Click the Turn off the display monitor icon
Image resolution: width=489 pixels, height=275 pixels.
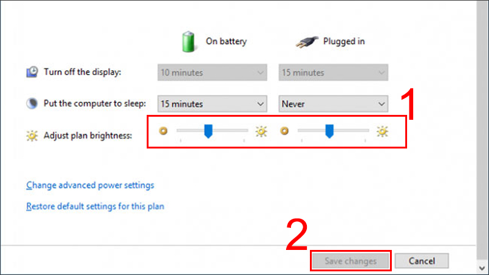[x=32, y=72]
